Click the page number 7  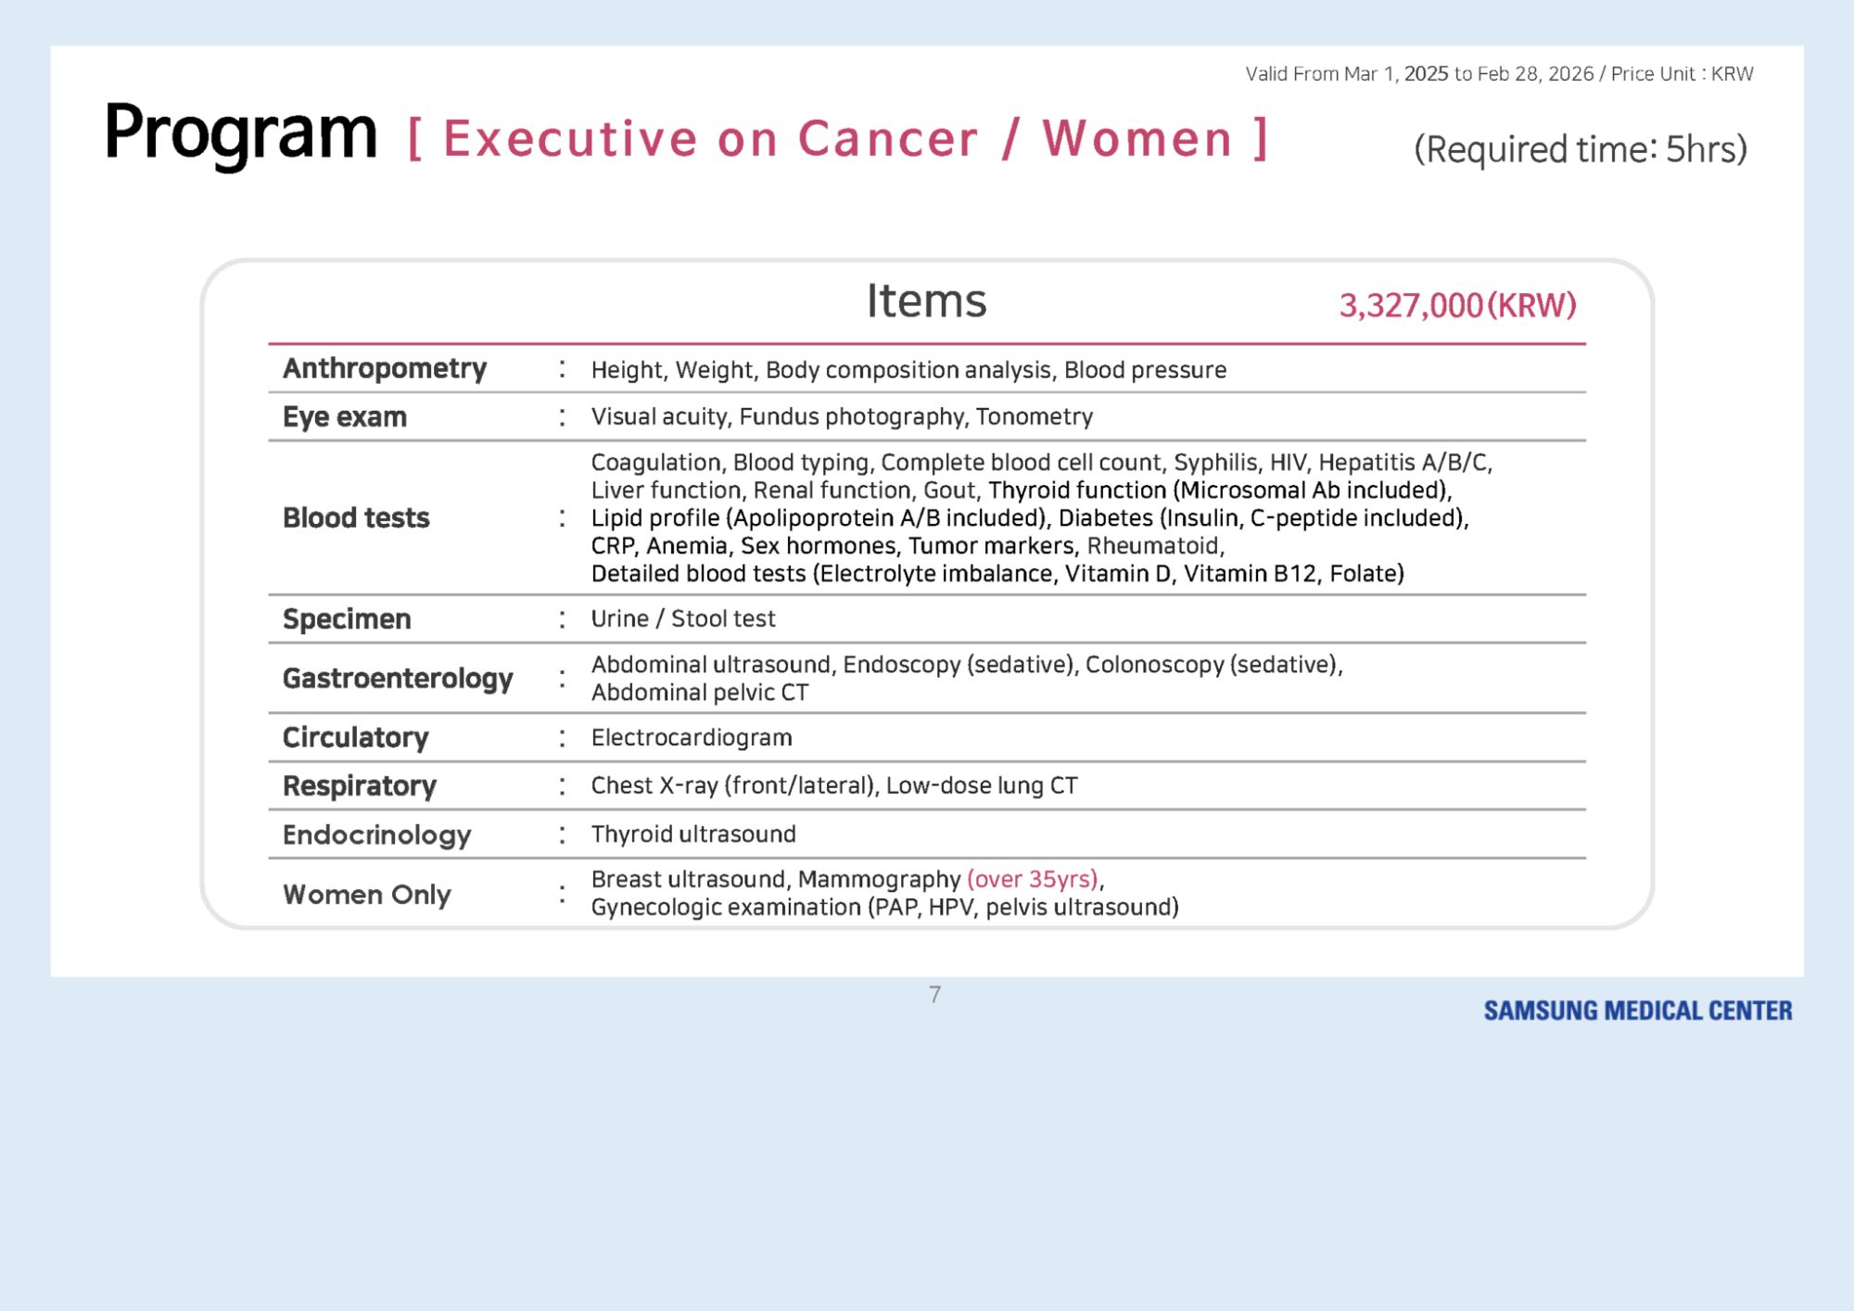(x=934, y=995)
